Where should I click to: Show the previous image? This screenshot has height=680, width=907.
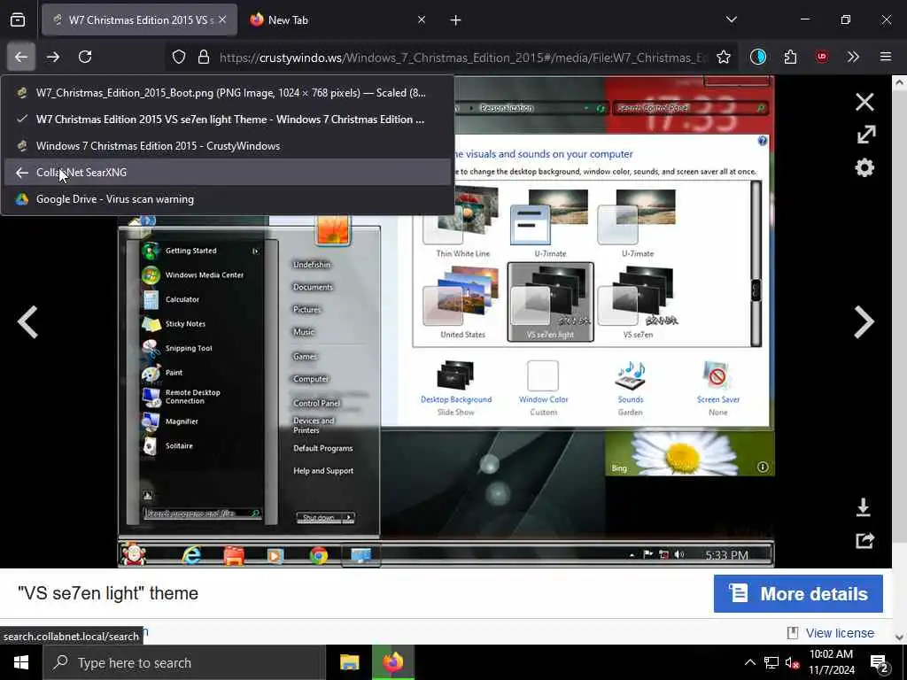[x=27, y=321]
